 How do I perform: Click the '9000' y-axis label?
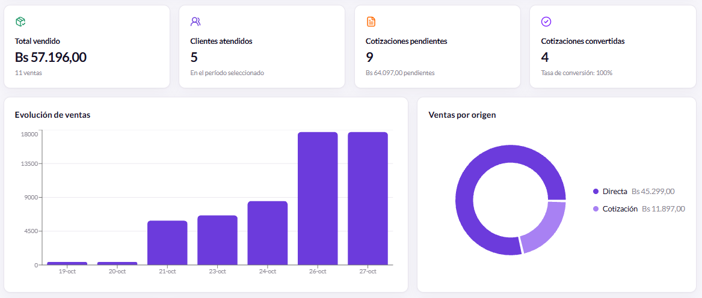pyautogui.click(x=31, y=197)
